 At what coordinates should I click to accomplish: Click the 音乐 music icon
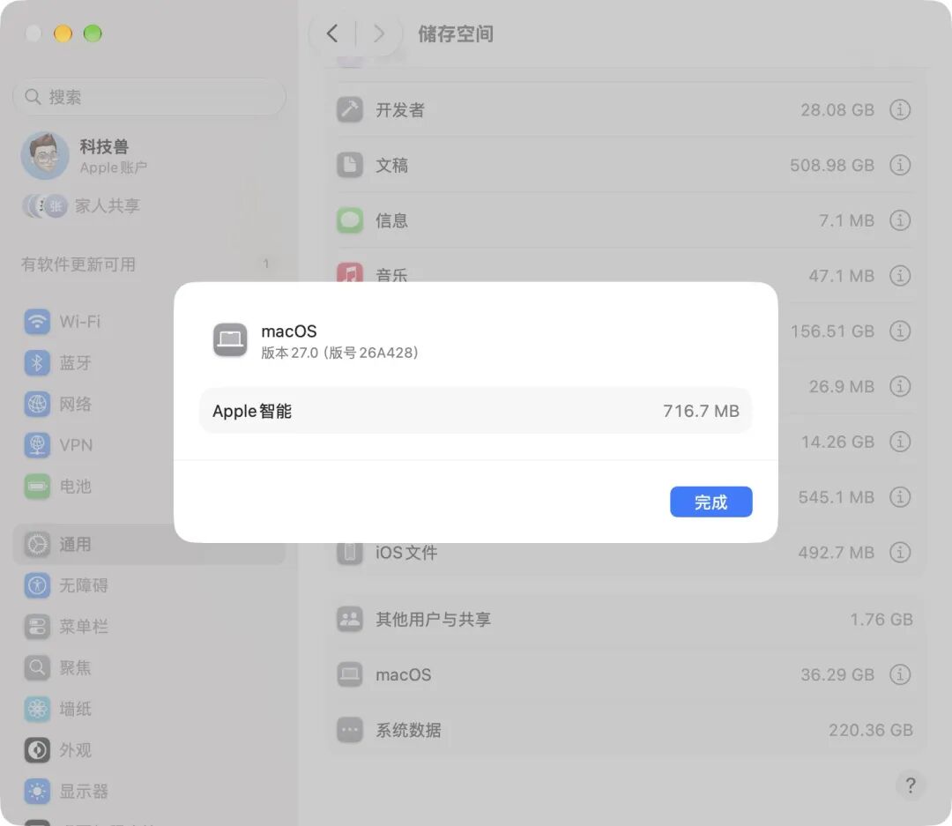350,272
